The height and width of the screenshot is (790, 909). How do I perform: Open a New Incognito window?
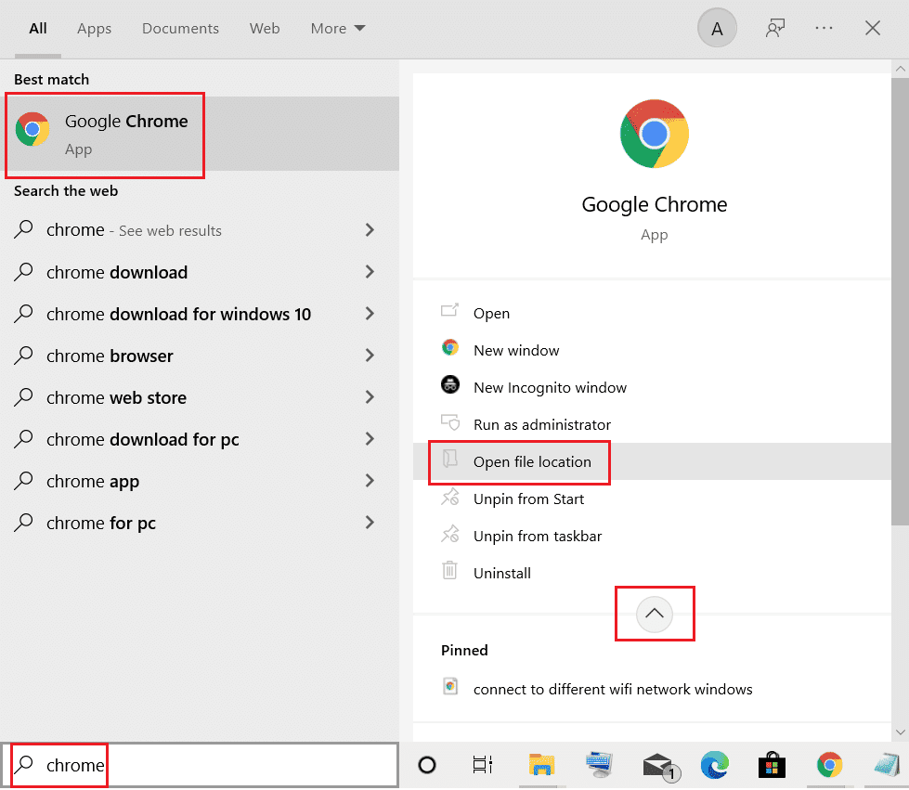click(x=550, y=387)
